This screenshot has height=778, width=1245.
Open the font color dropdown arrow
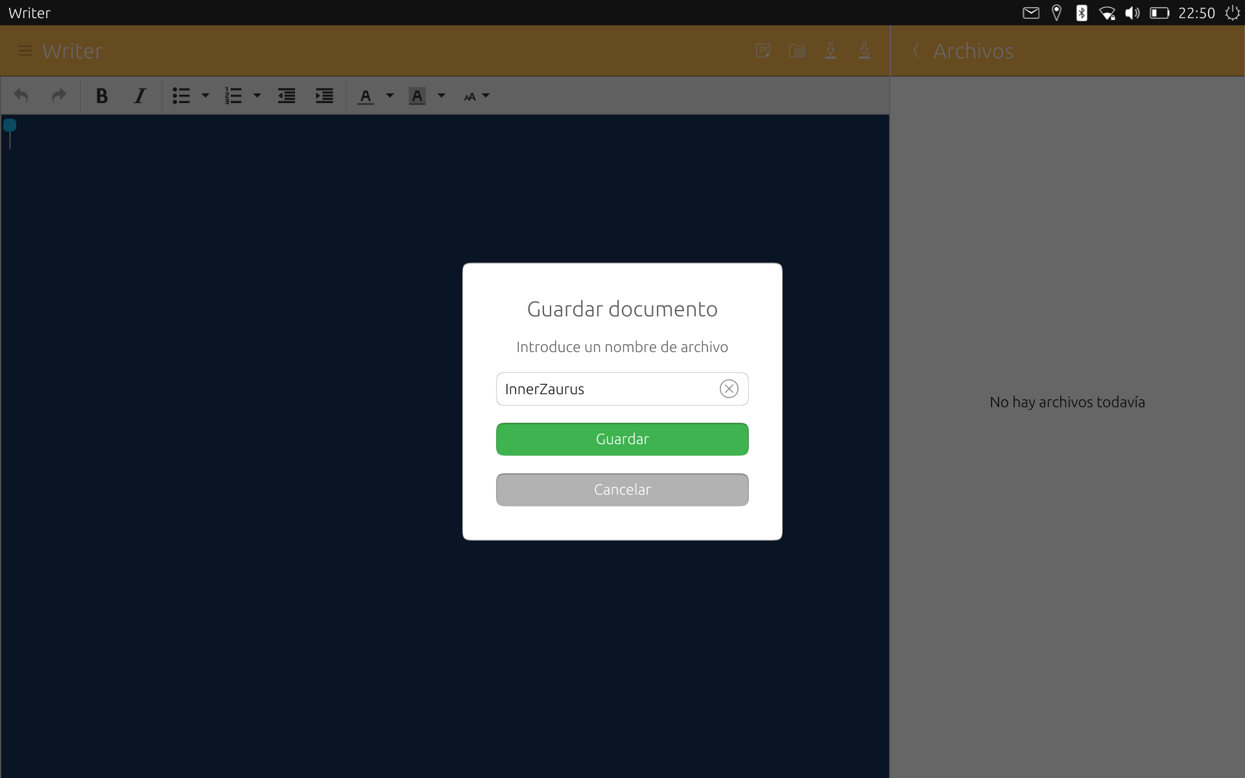[x=390, y=96]
